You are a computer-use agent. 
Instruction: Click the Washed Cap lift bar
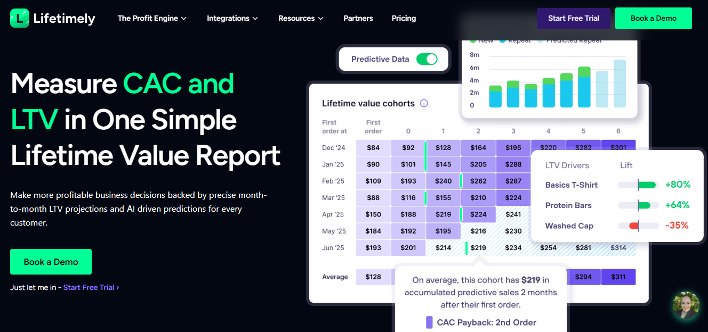click(639, 226)
